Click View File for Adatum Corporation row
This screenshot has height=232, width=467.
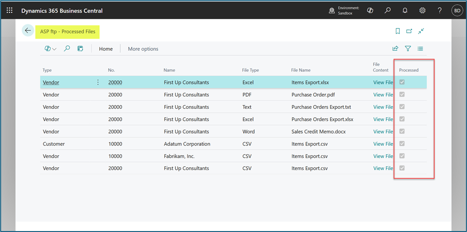(x=383, y=144)
